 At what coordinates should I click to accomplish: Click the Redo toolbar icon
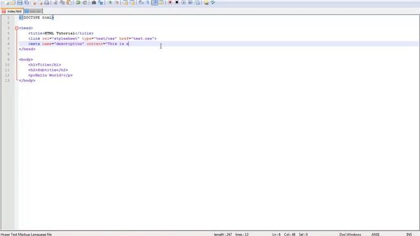click(x=85, y=3)
